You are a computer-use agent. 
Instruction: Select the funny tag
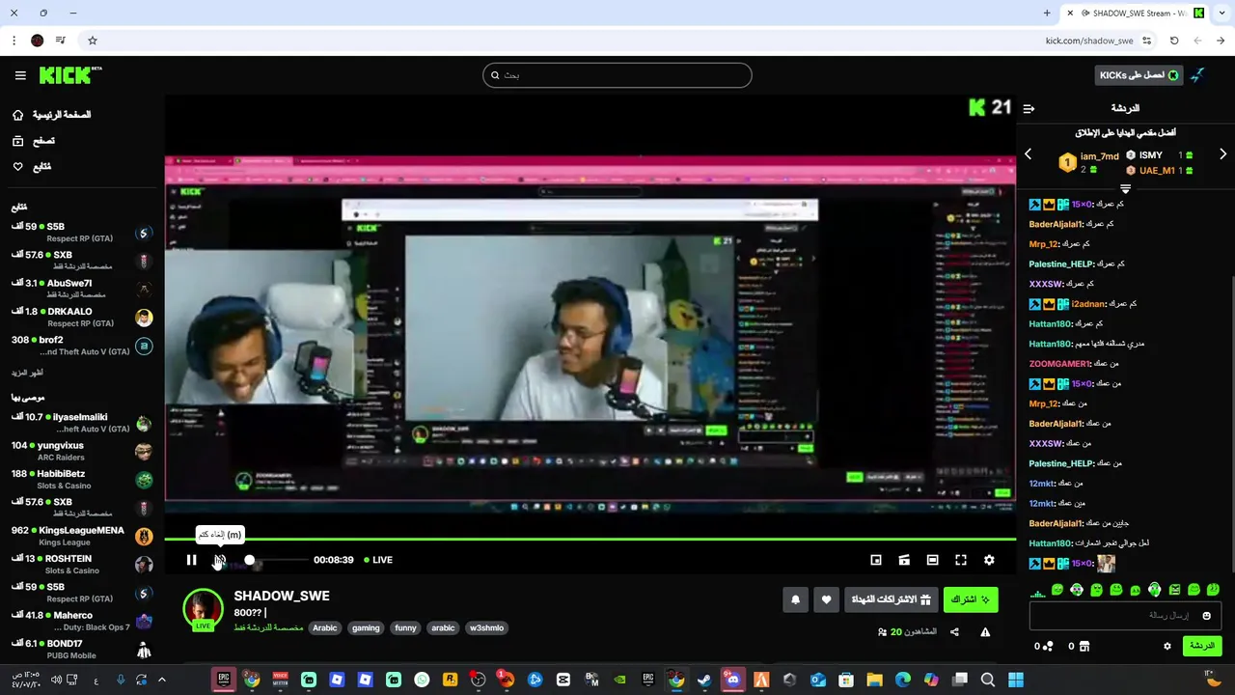click(x=405, y=627)
